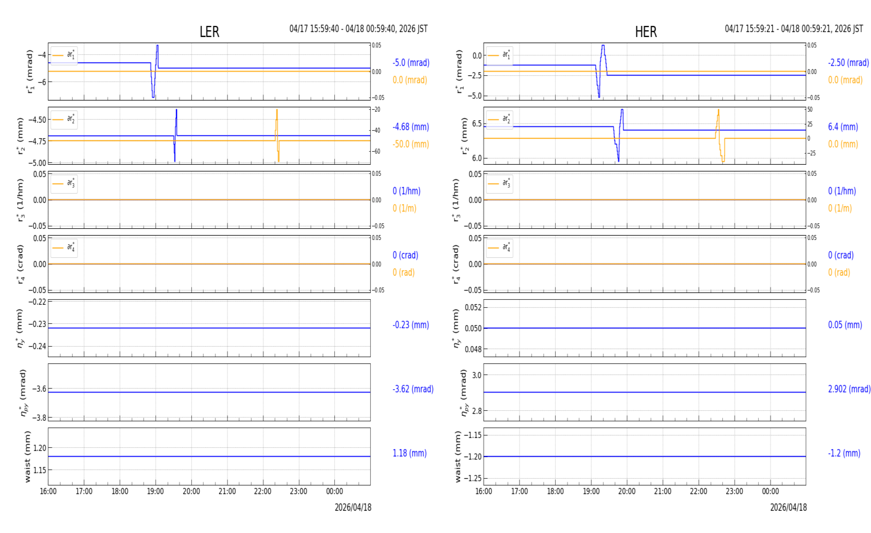The height and width of the screenshot is (533, 871).
Task: Click the 16:00 tick label on HER axis
Action: 484,492
